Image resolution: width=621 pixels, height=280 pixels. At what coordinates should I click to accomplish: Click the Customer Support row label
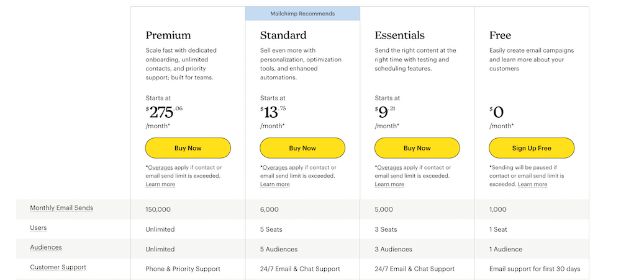58,268
